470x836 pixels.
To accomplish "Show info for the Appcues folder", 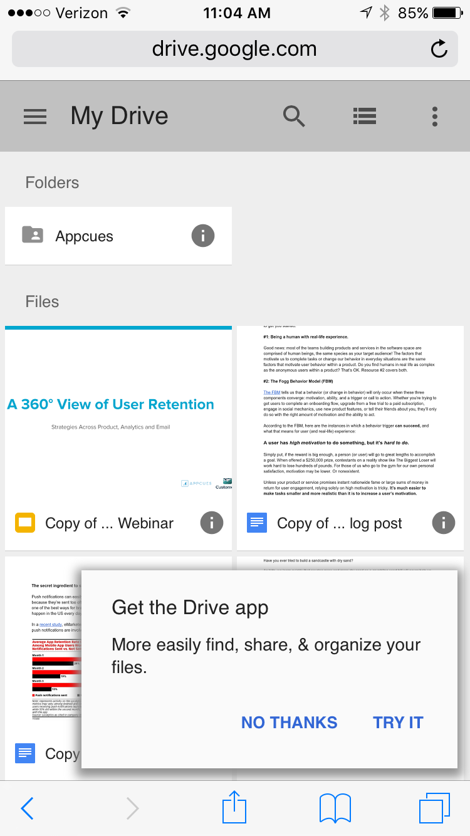I will point(202,236).
